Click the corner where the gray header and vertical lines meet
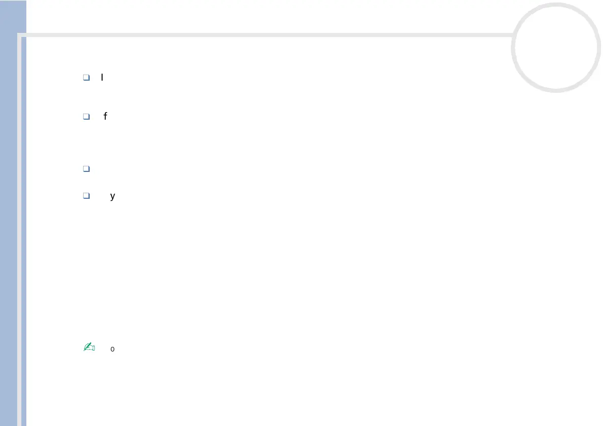This screenshot has width=603, height=426. coord(21,35)
